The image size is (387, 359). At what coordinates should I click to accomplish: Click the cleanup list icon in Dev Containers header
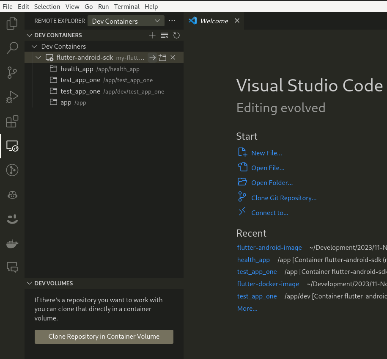[x=164, y=35]
